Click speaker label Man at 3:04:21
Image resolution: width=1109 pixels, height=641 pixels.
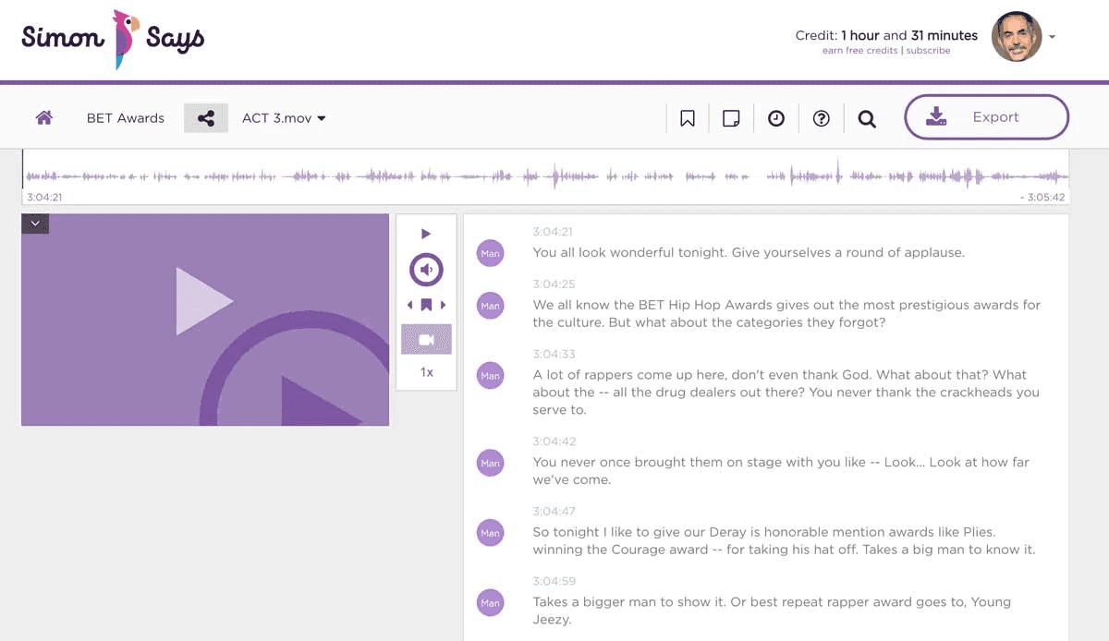coord(490,253)
